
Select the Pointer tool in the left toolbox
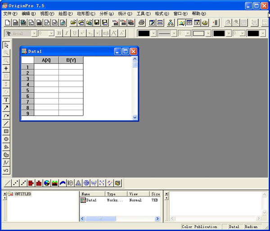[x=6, y=45]
